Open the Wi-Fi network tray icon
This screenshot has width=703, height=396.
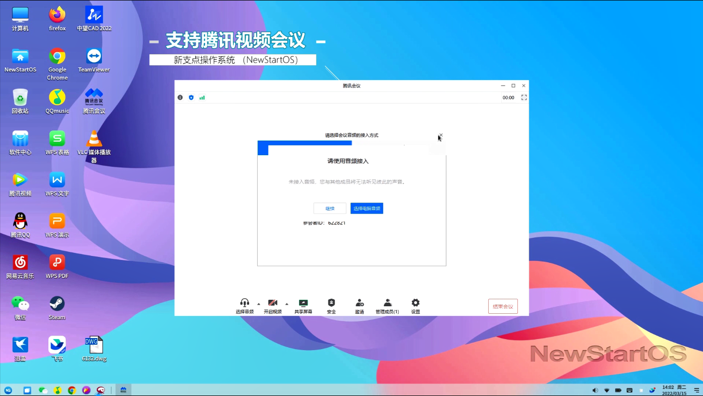[607, 390]
